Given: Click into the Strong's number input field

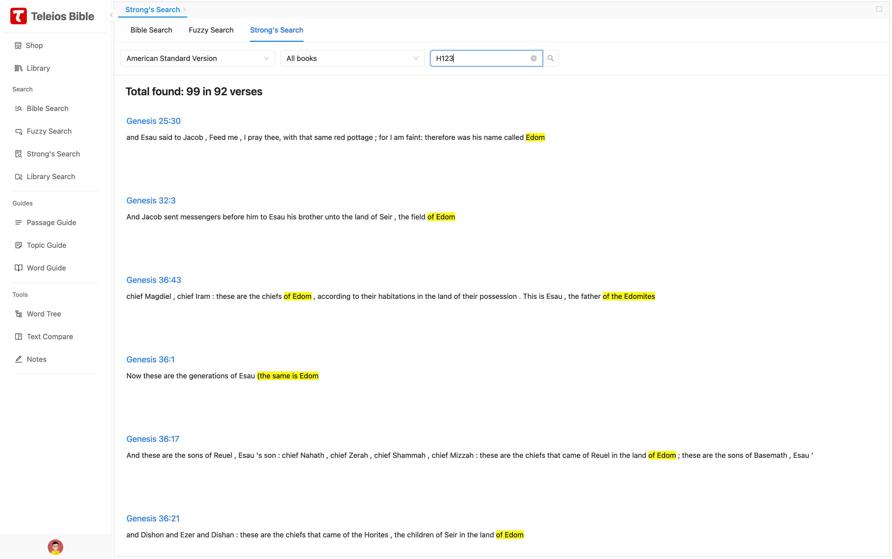Looking at the screenshot, I should (x=481, y=58).
